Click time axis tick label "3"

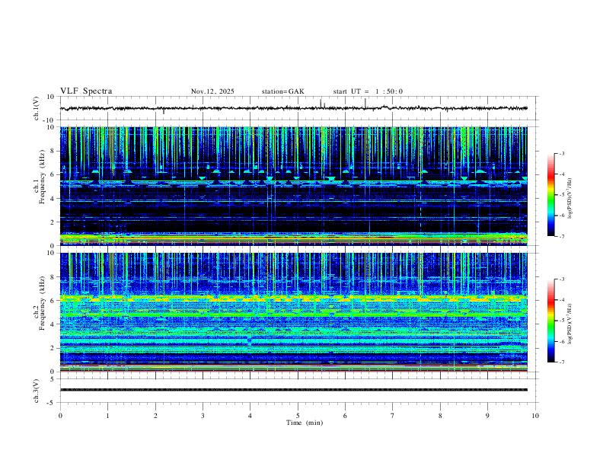tap(203, 416)
